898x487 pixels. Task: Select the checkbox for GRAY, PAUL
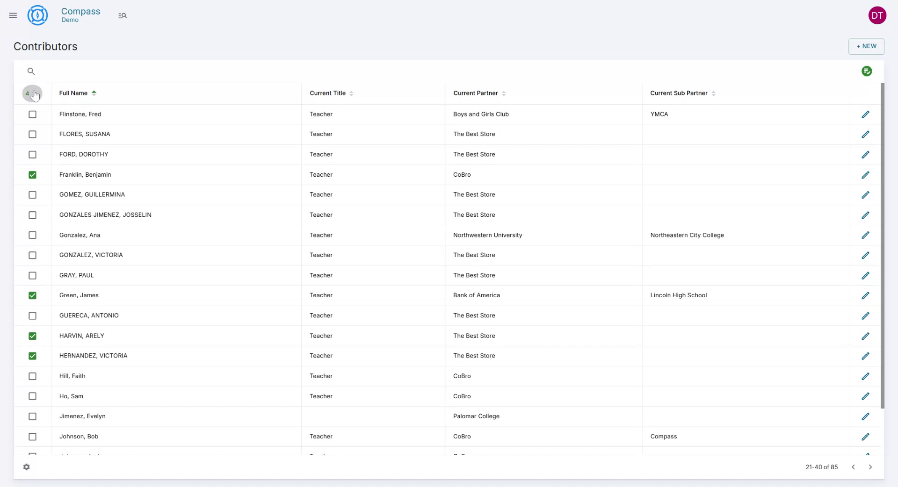click(32, 276)
